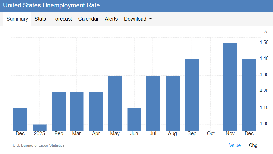273x154 pixels.
Task: Click the 2025 January bar
Action: pyautogui.click(x=39, y=127)
